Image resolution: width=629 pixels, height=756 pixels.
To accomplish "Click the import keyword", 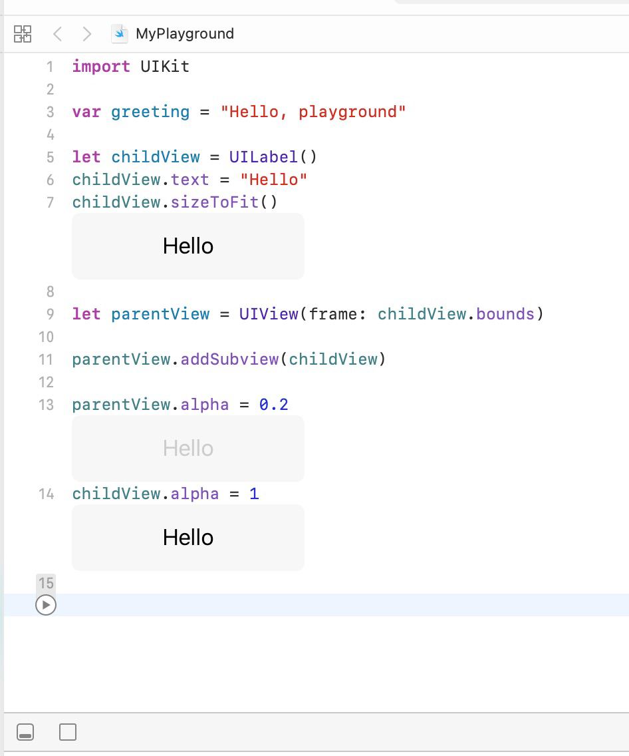I will click(101, 67).
